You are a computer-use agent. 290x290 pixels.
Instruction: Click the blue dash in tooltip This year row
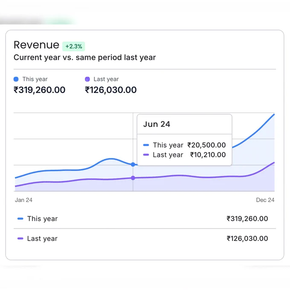coord(146,145)
